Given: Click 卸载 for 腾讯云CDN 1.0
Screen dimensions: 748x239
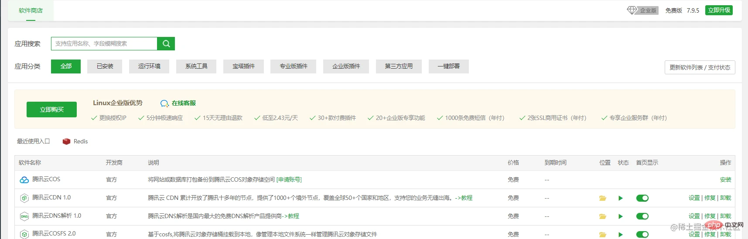Looking at the screenshot, I should tap(725, 198).
